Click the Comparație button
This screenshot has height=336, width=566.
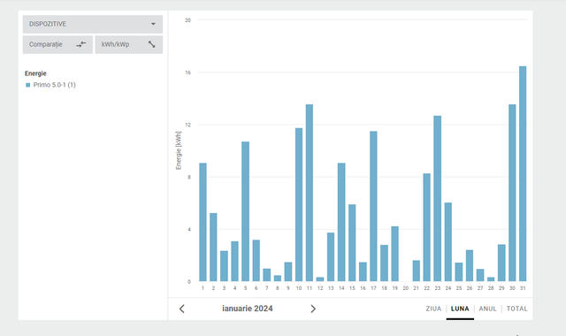pos(57,44)
